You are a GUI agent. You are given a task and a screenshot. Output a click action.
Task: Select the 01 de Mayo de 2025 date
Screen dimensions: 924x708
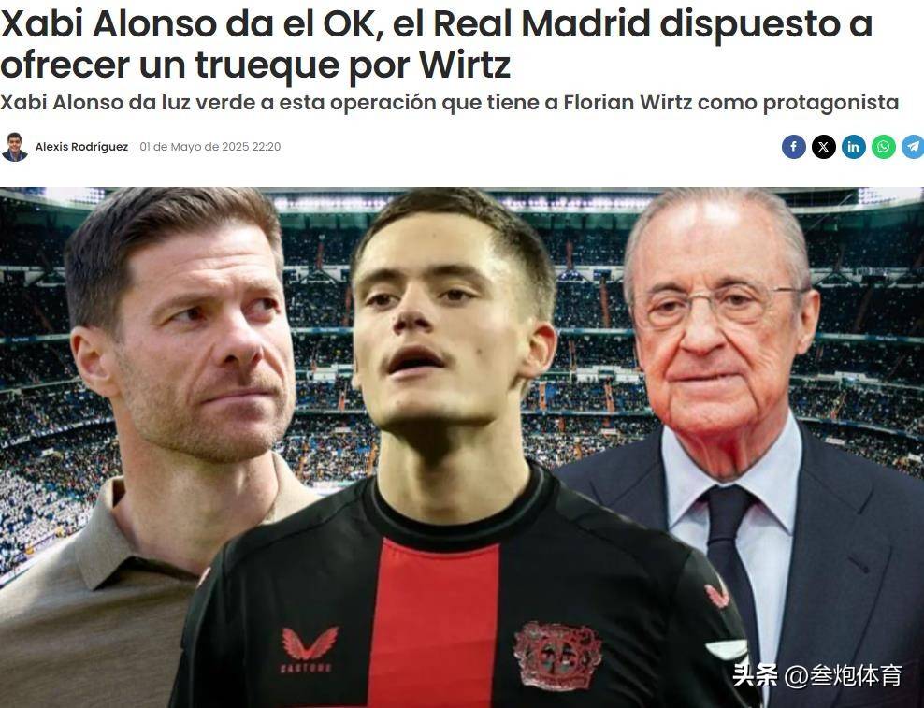tap(209, 147)
